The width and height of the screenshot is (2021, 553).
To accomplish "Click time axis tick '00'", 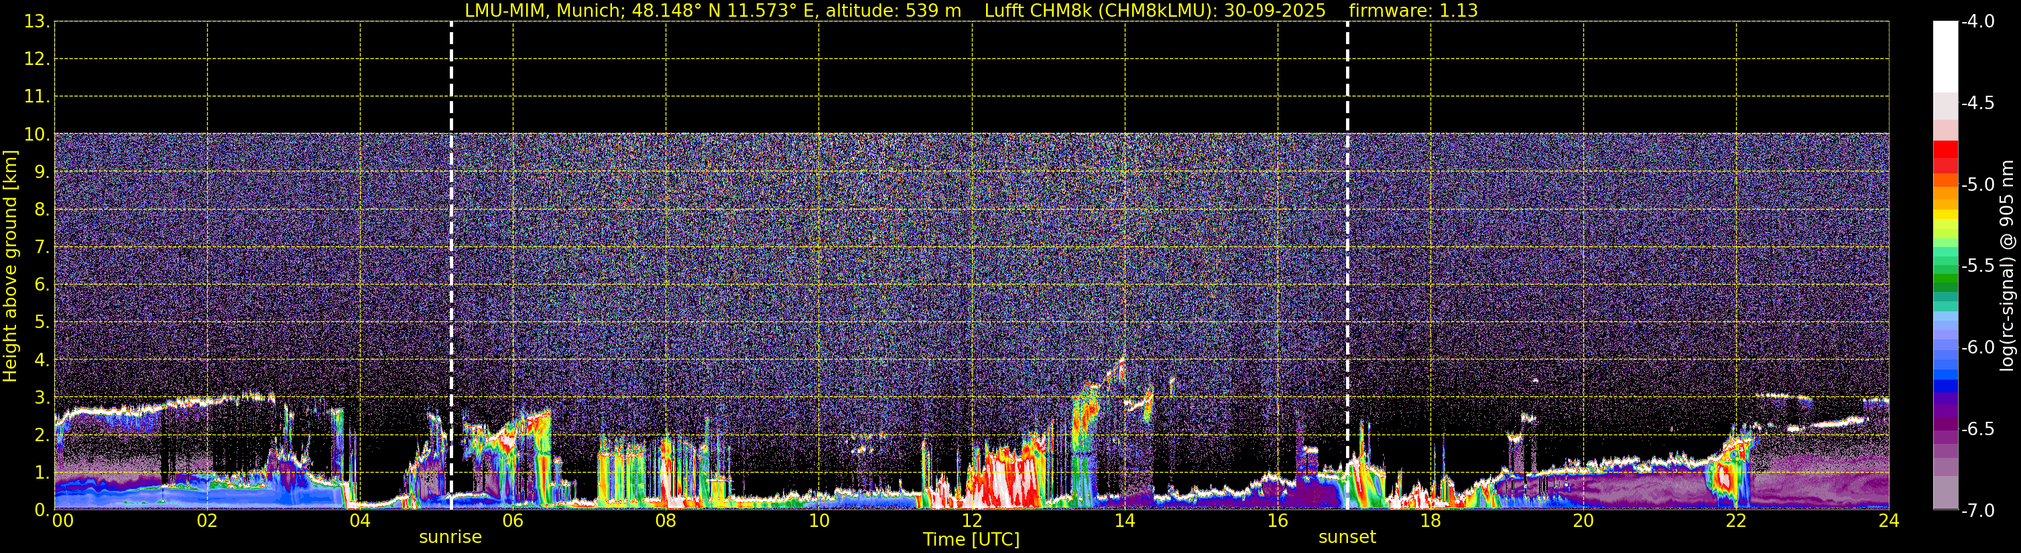I will pos(63,521).
